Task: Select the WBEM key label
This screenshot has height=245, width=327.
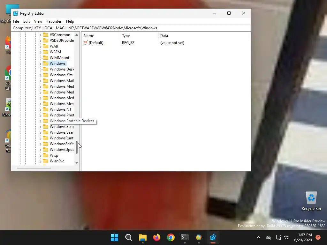Action: click(55, 52)
